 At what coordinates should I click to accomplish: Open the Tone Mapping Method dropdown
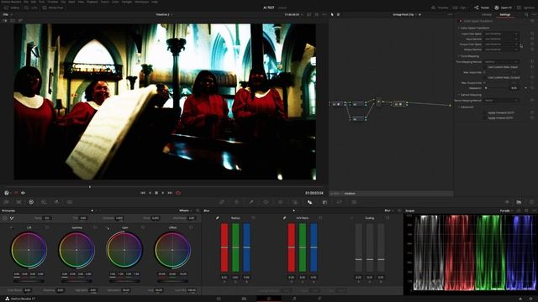501,62
